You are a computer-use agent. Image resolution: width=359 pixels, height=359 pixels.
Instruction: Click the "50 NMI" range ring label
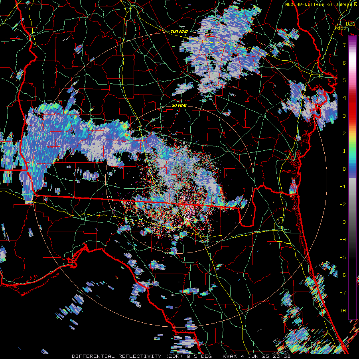tap(179, 105)
